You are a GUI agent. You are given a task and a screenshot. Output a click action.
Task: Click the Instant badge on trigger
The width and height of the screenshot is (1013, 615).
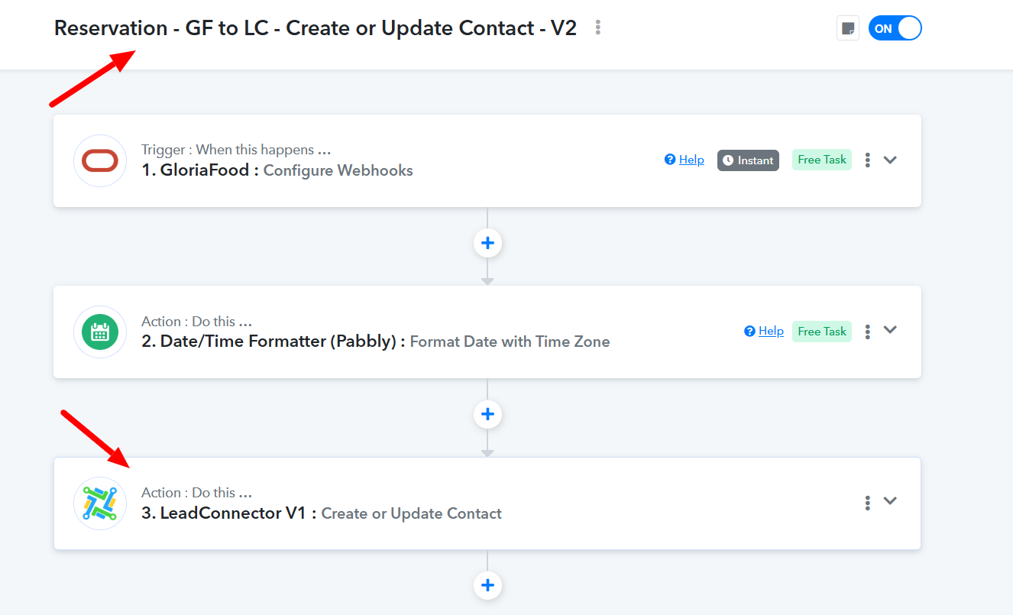748,160
